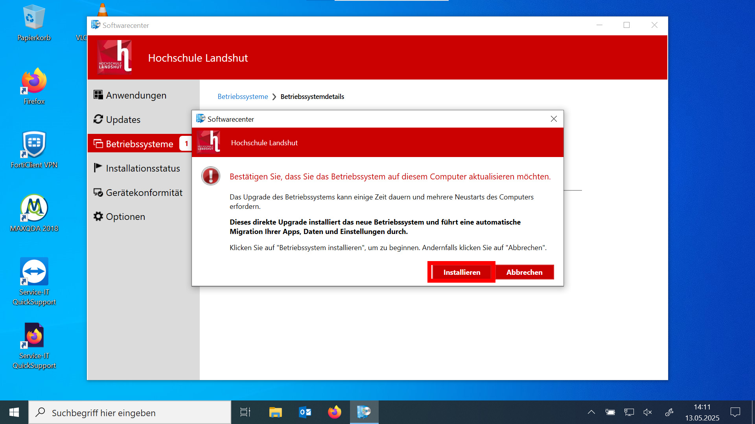The height and width of the screenshot is (424, 755).
Task: Click the taskbar search field
Action: point(130,412)
